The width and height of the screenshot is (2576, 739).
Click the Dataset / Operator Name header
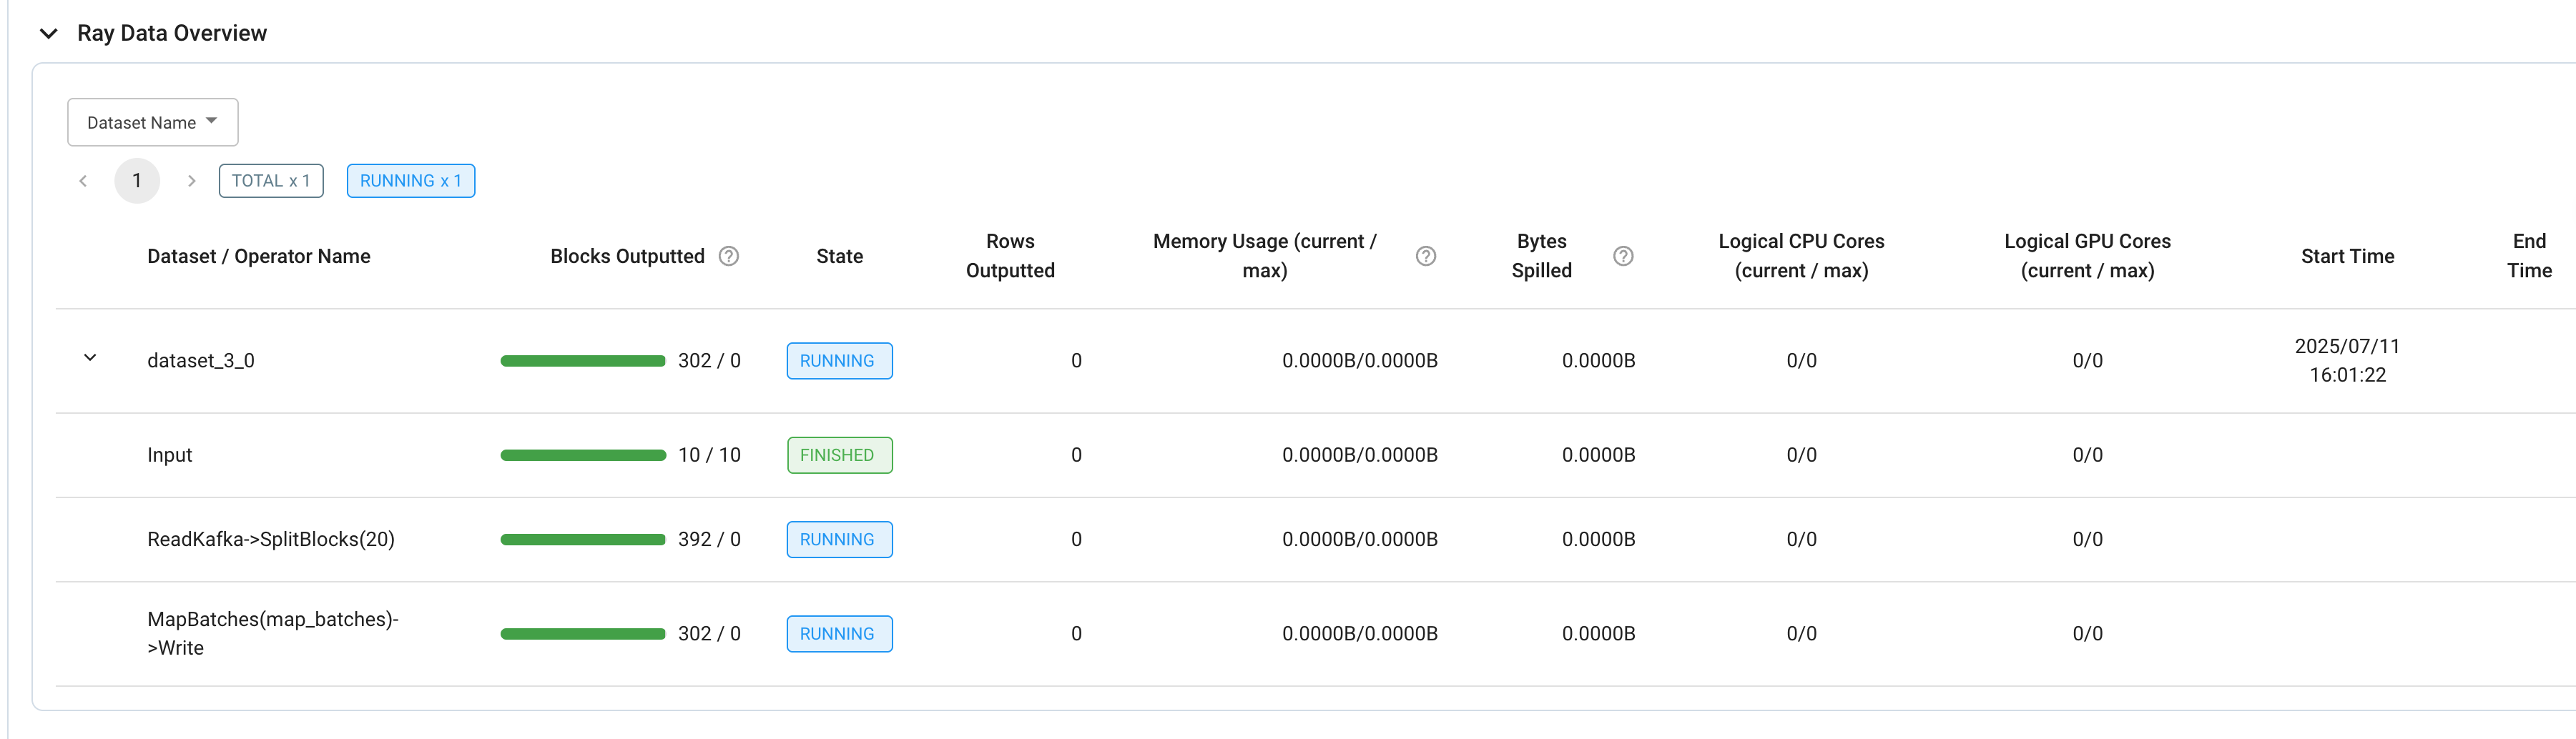tap(259, 256)
